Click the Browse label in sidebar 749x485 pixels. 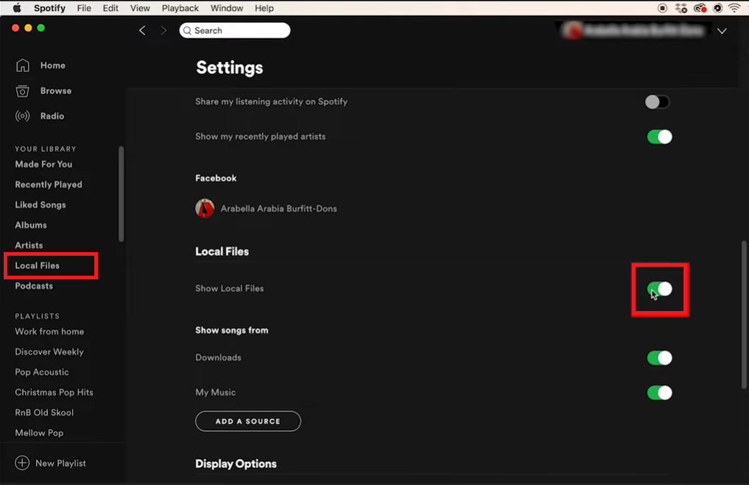tap(56, 91)
